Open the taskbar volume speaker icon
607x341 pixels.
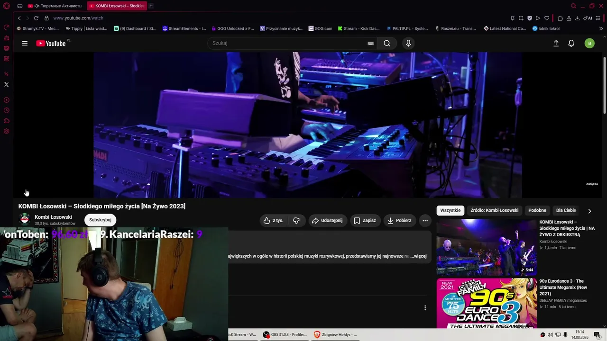[x=550, y=335]
